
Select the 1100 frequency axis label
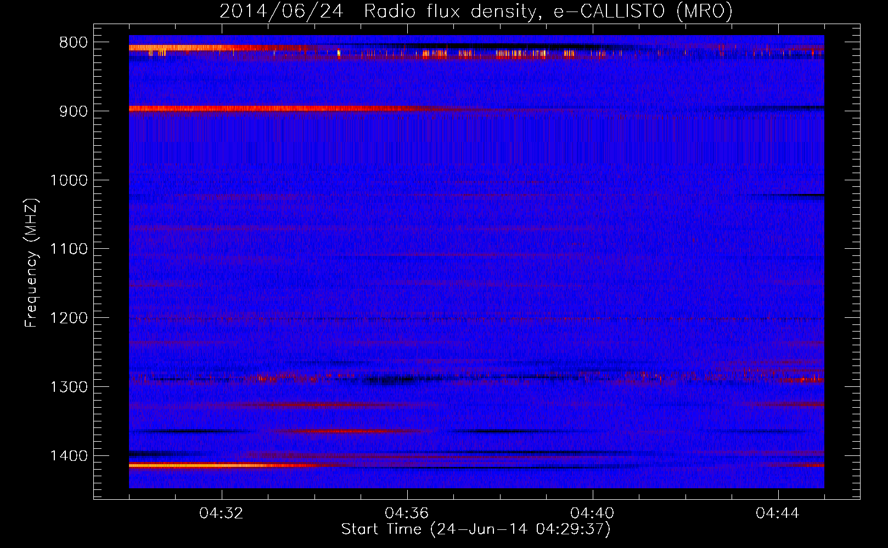[x=69, y=249]
